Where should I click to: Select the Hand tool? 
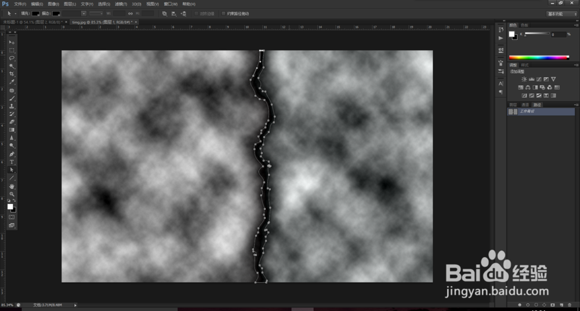pos(12,186)
